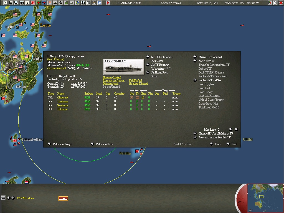Click the Disband TF option
This screenshot has width=284, height=213.
coord(205,69)
